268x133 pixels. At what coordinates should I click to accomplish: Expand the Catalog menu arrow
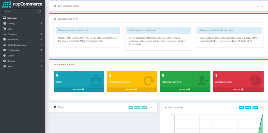(x=41, y=23)
